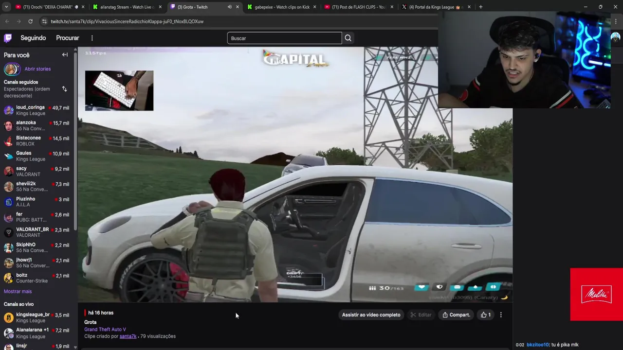Open loud_coringa channel avatar
The width and height of the screenshot is (623, 350).
[x=9, y=110]
